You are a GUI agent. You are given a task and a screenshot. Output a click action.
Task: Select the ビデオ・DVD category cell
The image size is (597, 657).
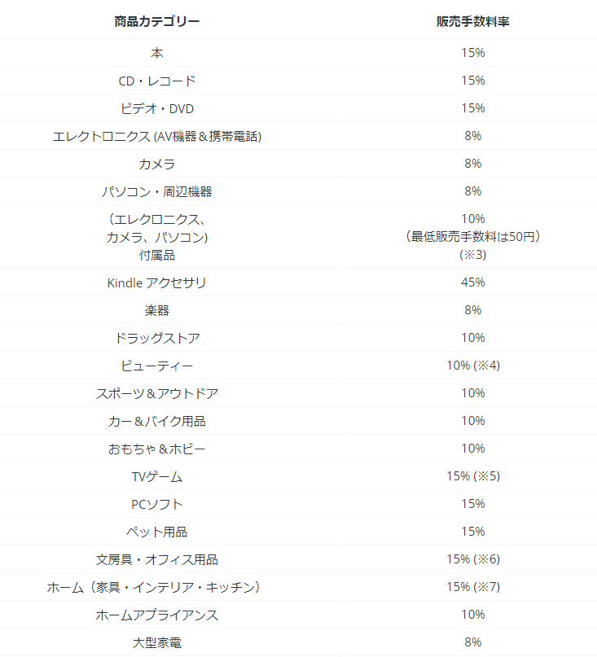click(x=157, y=108)
